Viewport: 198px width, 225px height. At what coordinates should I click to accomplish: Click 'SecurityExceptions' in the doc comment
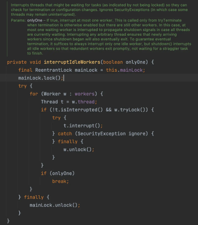click(x=132, y=10)
